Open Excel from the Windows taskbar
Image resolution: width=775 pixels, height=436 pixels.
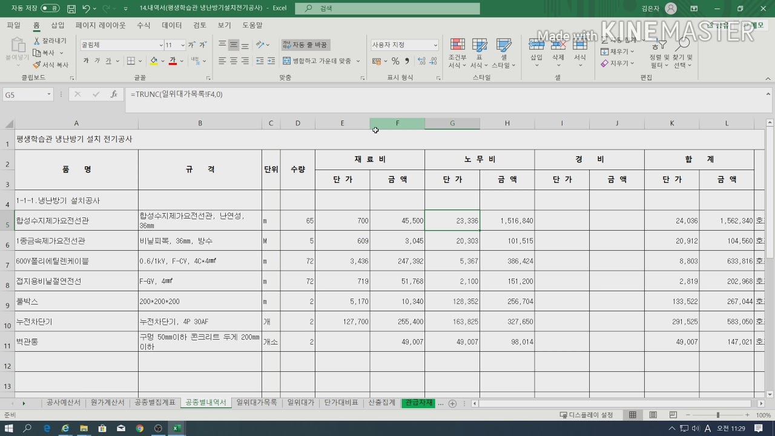[x=177, y=428]
